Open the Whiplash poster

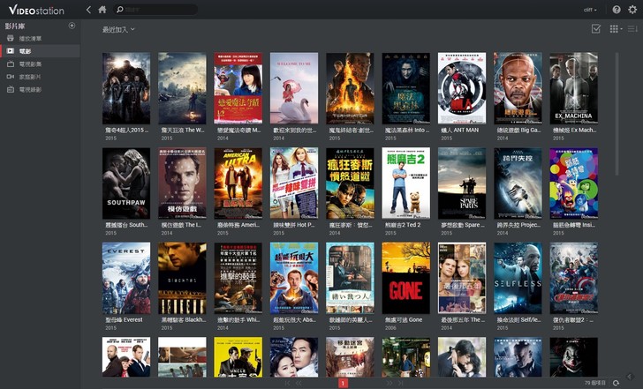(238, 278)
